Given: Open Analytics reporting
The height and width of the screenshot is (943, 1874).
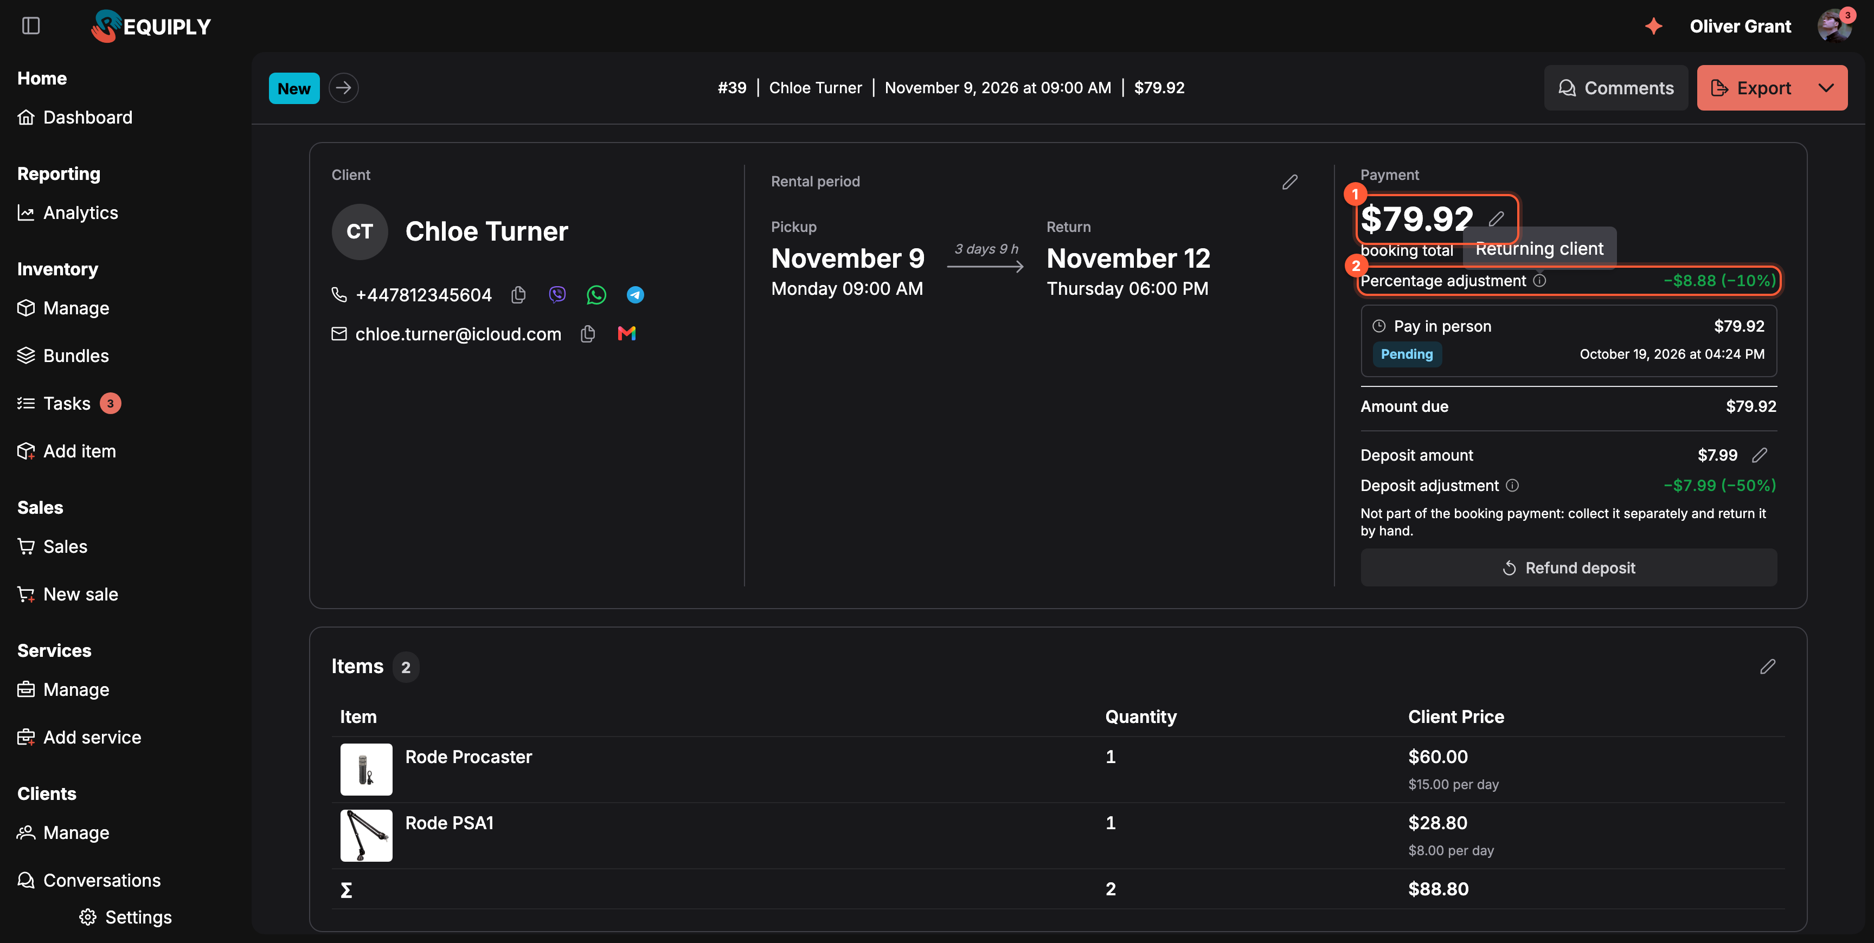Looking at the screenshot, I should point(68,213).
